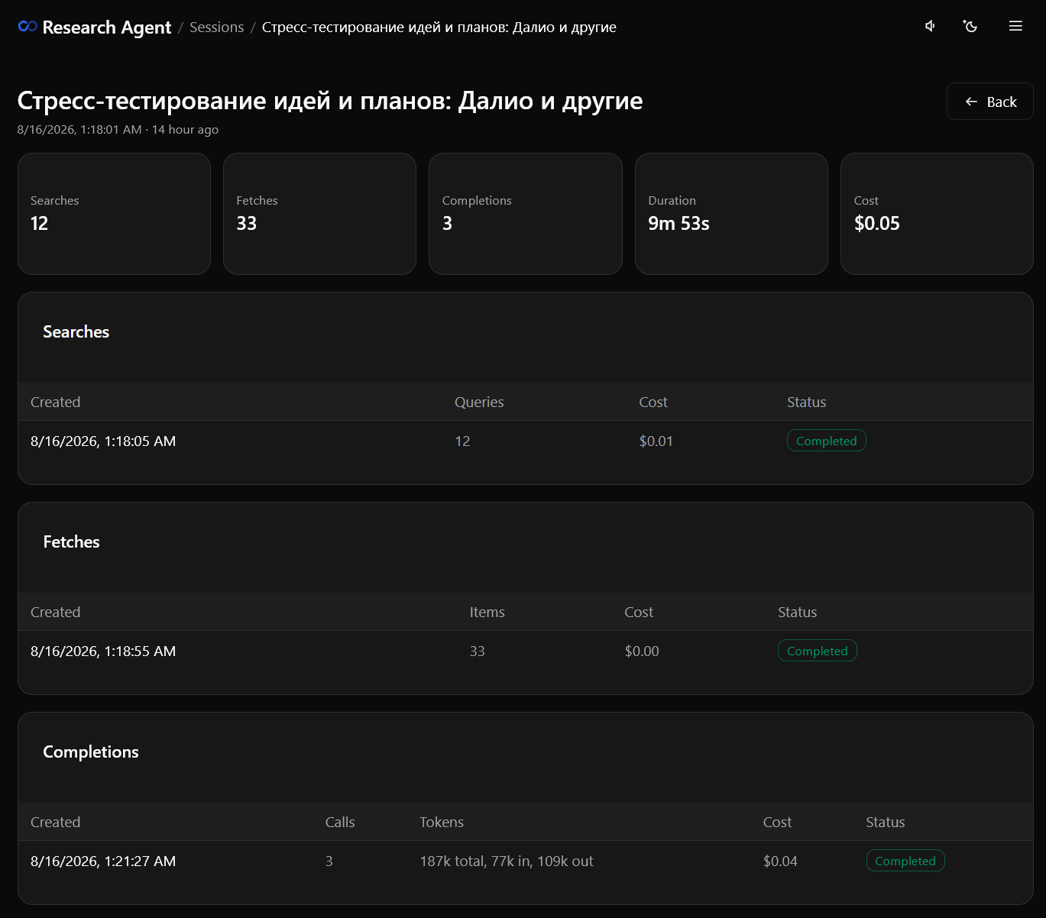Click the Items value 33 in Fetches row
This screenshot has height=918, width=1046.
[x=477, y=651]
